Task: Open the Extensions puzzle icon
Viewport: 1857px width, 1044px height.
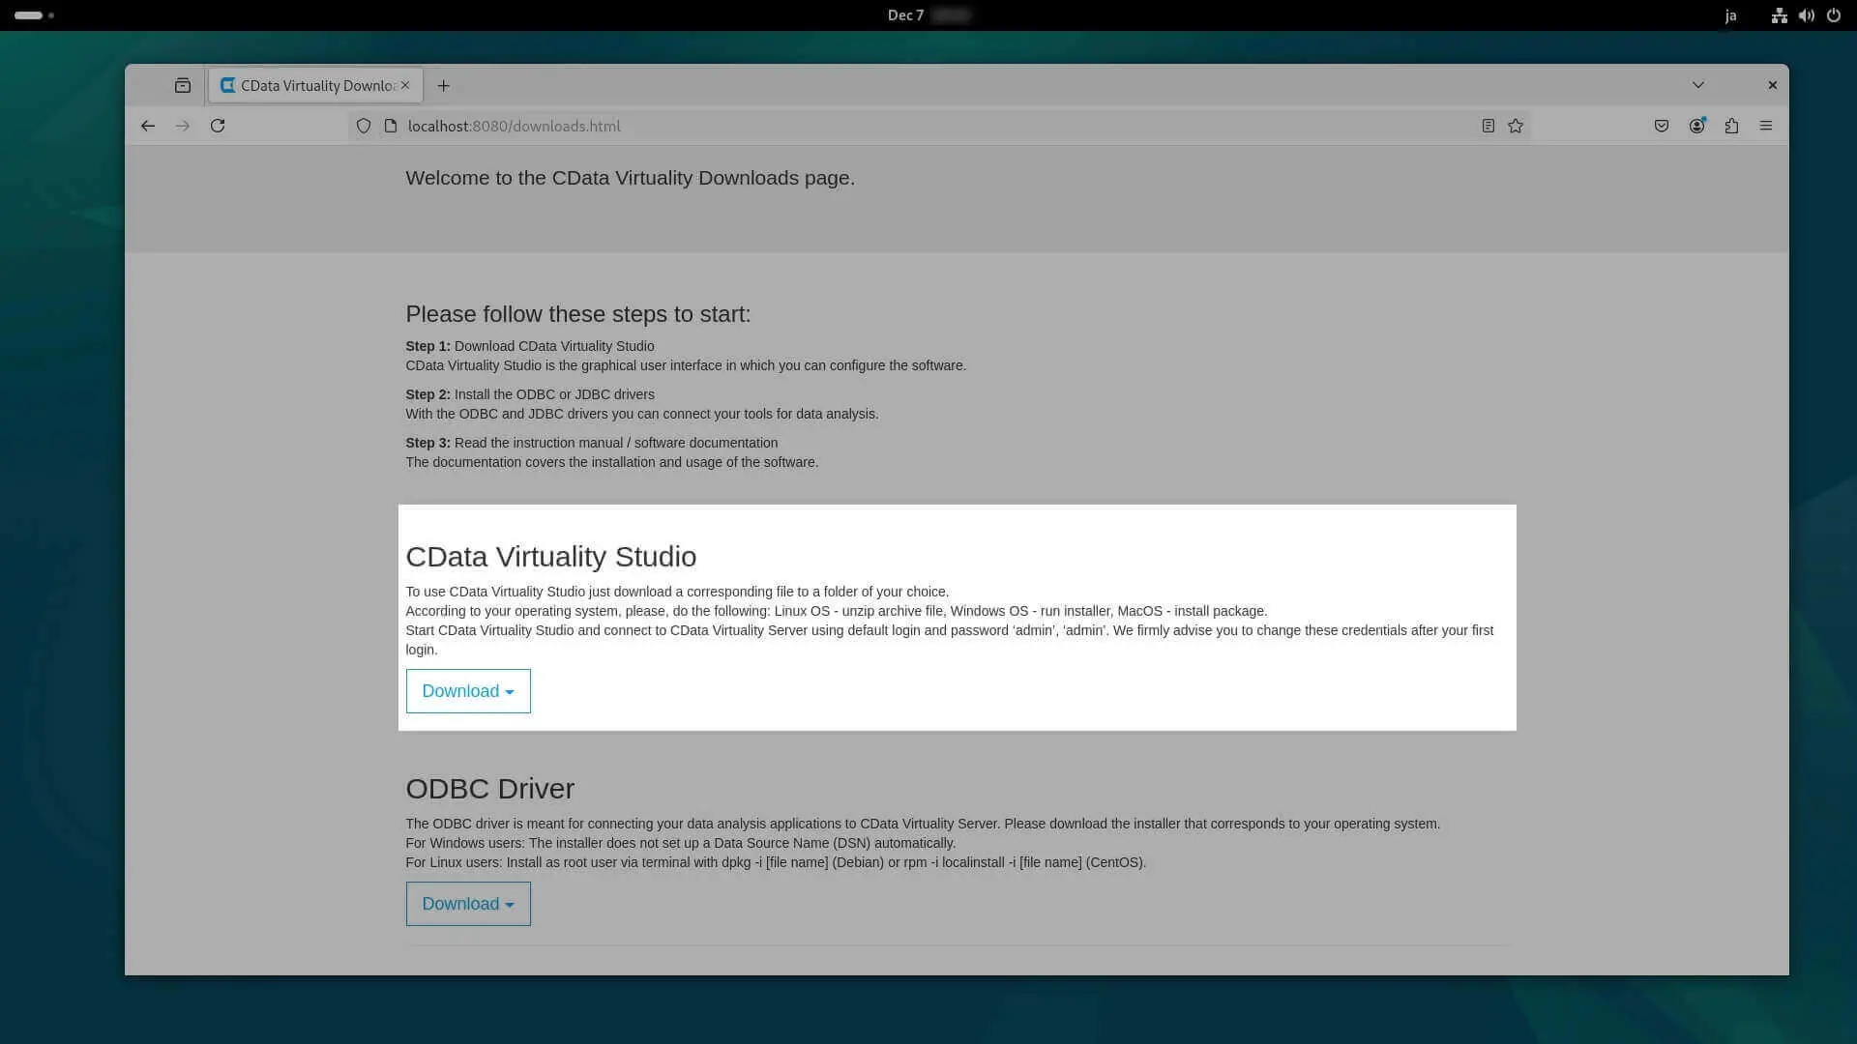Action: [1731, 126]
